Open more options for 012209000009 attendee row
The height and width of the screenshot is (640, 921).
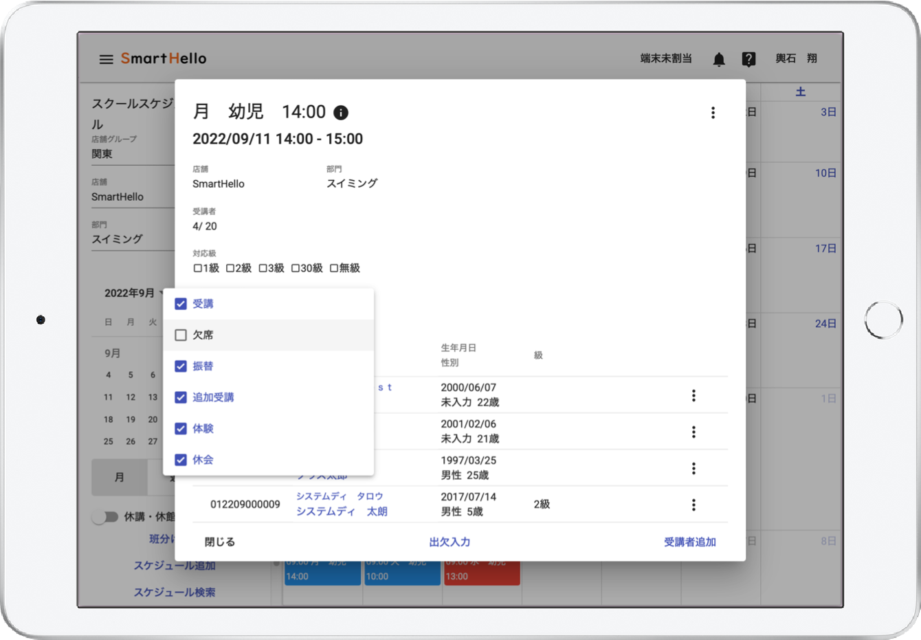pyautogui.click(x=693, y=505)
